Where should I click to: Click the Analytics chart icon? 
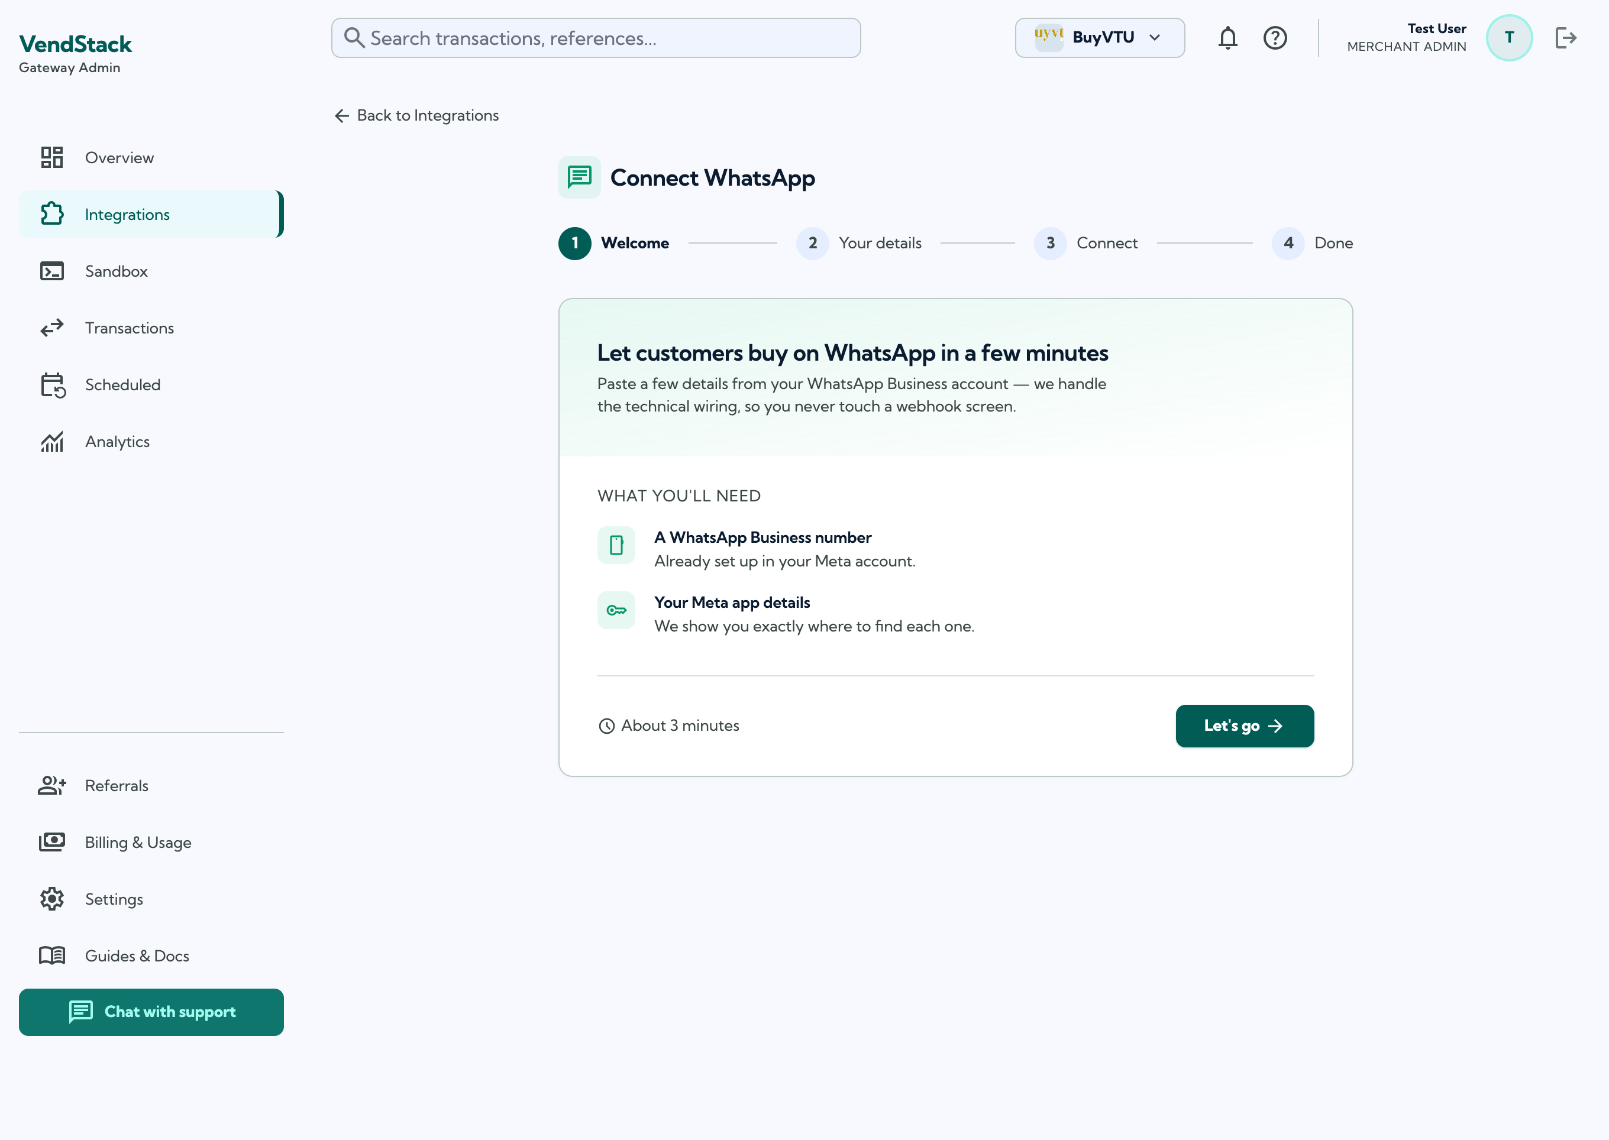click(x=52, y=442)
